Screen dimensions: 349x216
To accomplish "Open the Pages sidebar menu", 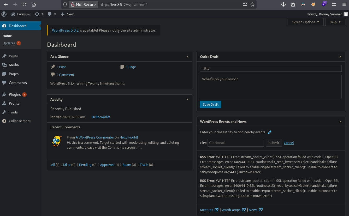I will tap(21, 74).
